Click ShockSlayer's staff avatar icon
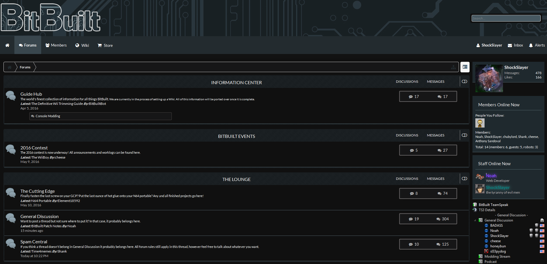Viewport: 547px width, 264px height. (480, 189)
